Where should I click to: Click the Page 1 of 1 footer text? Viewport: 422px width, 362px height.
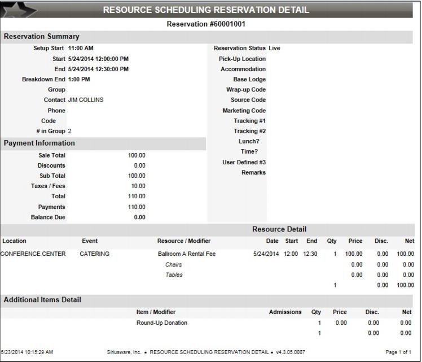click(398, 352)
